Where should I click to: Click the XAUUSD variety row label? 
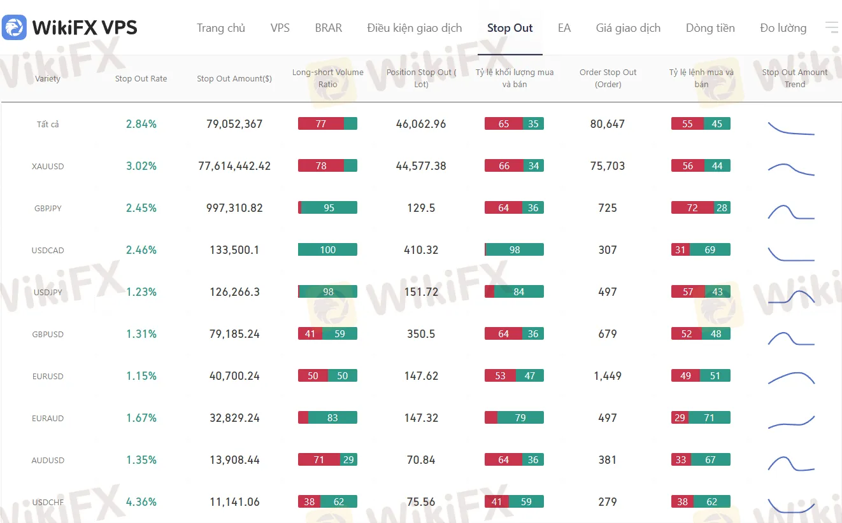pyautogui.click(x=48, y=167)
